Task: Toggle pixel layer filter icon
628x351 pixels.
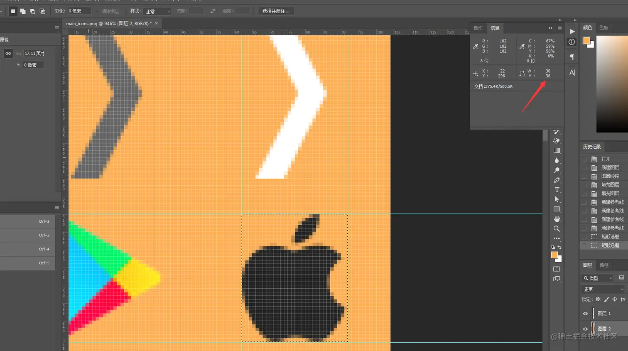Action: 621,277
